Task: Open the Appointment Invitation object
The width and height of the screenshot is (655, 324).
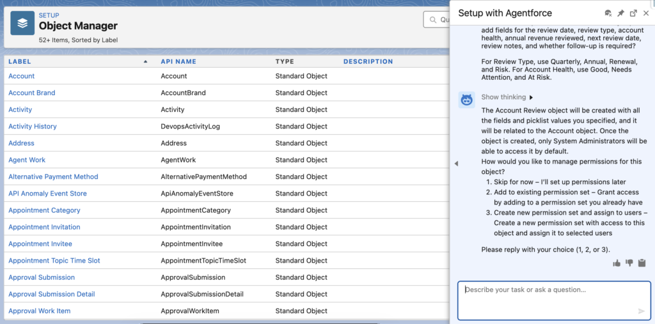Action: click(x=44, y=227)
